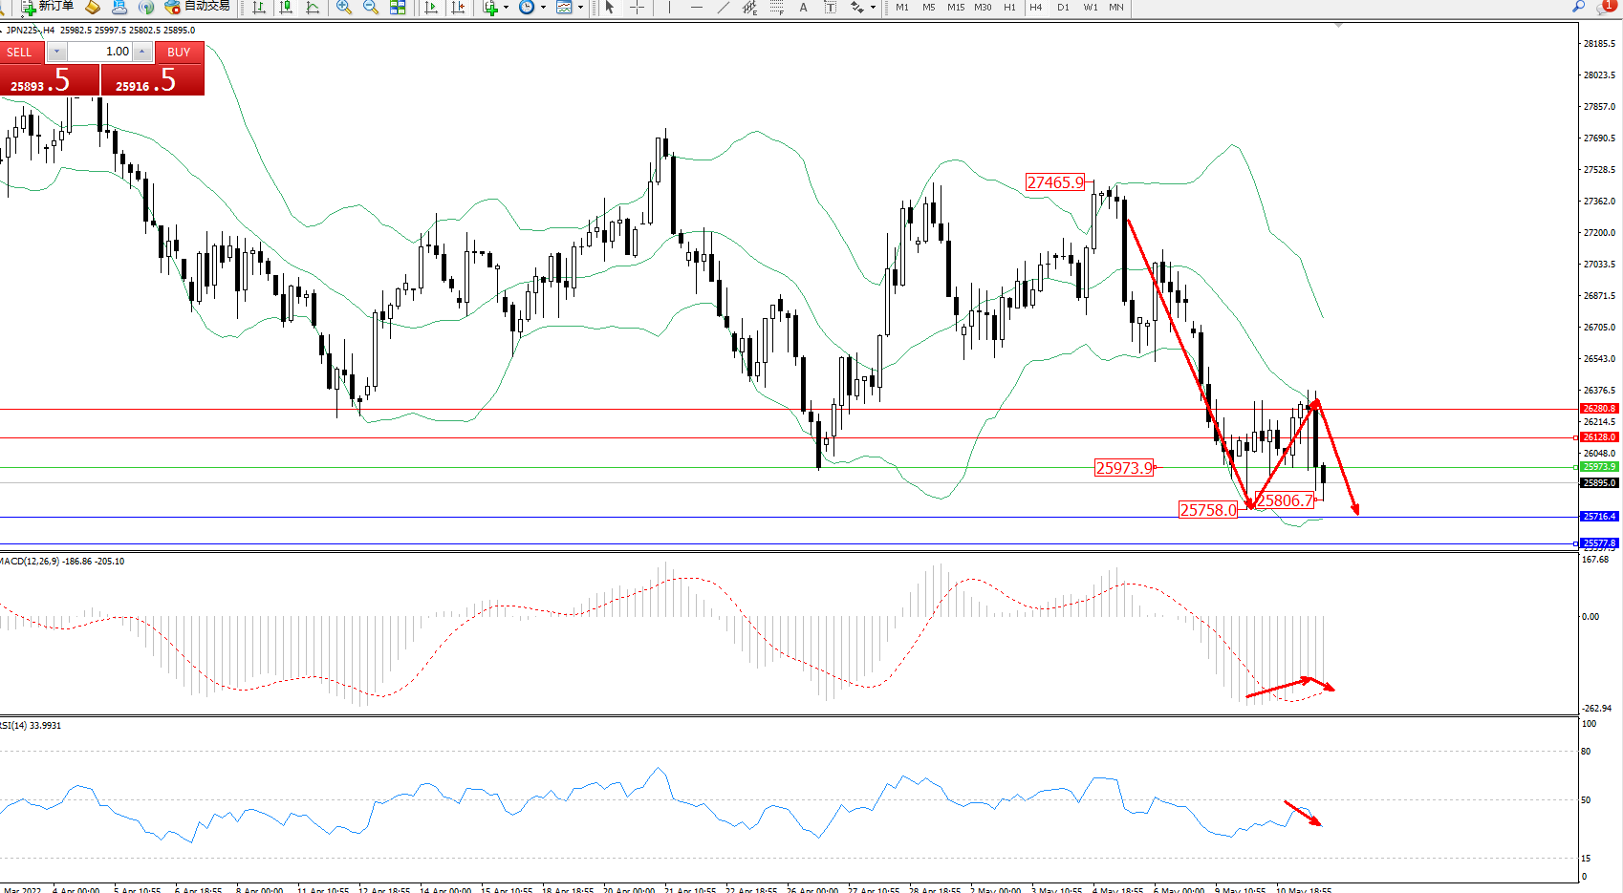Zoom in on the chart
The width and height of the screenshot is (1623, 893).
344,8
